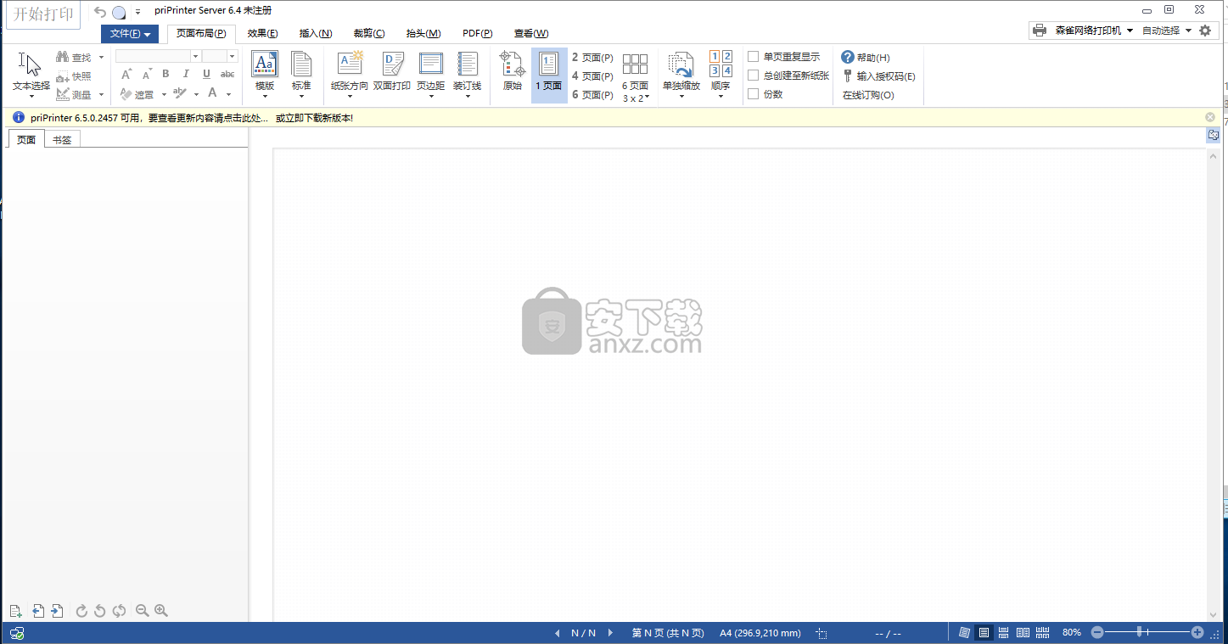Open the 查找 find tool
Screen dimensions: 1228x644
pos(74,57)
